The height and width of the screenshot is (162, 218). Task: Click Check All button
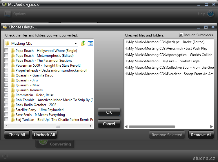[17, 135]
